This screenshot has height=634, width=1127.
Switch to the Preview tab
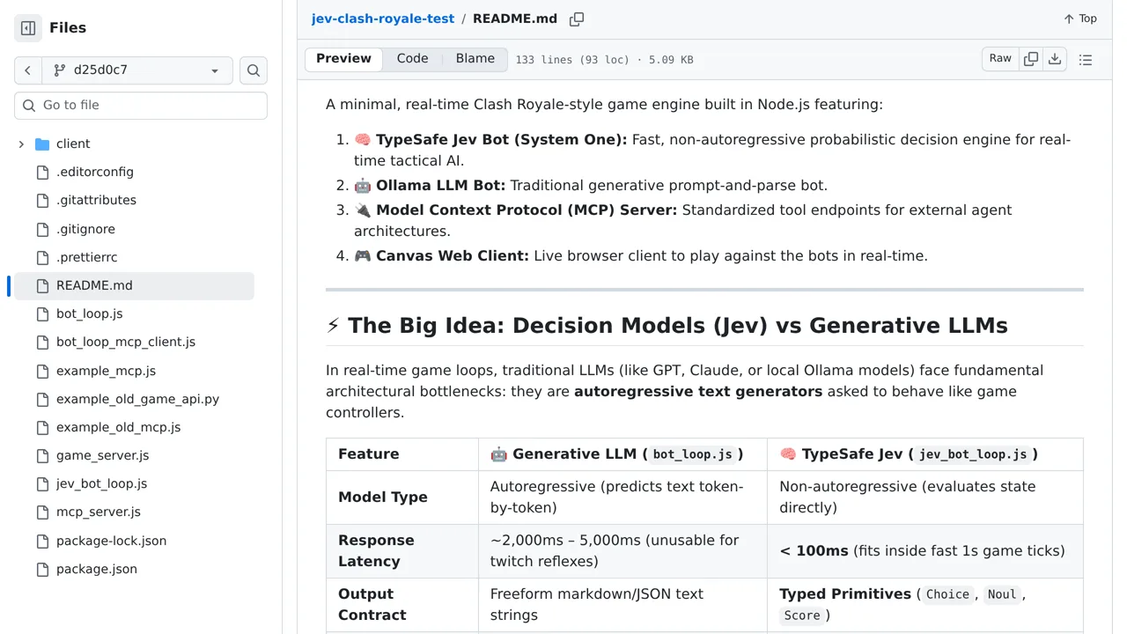click(x=343, y=59)
